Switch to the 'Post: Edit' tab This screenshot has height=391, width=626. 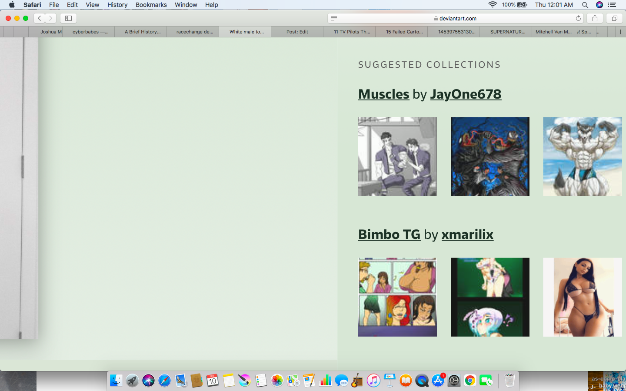click(297, 32)
